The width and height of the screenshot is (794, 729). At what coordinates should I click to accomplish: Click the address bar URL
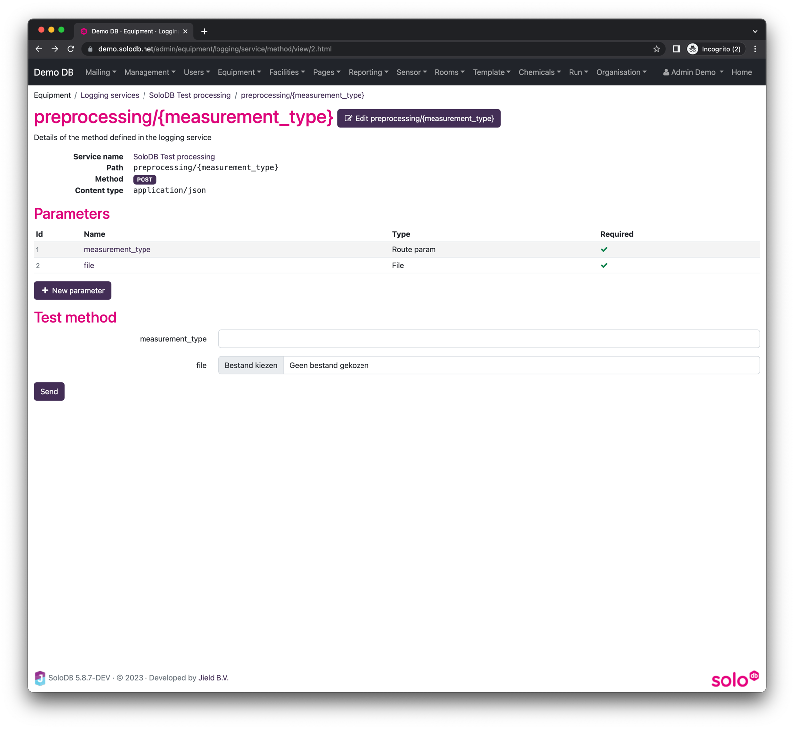(x=215, y=49)
